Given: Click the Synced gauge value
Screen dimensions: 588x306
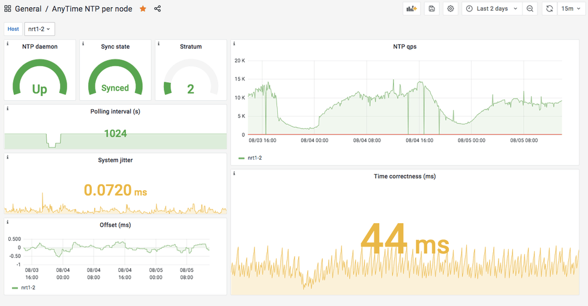Looking at the screenshot, I should [x=115, y=88].
